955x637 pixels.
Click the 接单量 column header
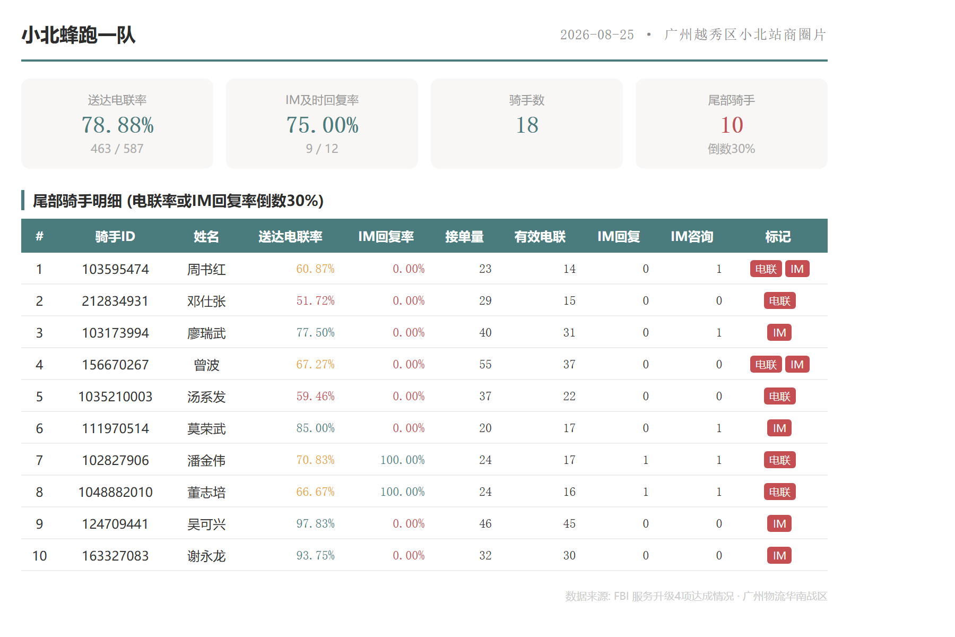464,236
